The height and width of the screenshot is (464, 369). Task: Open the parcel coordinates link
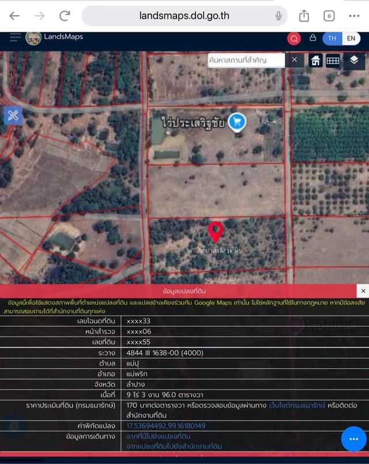click(166, 426)
